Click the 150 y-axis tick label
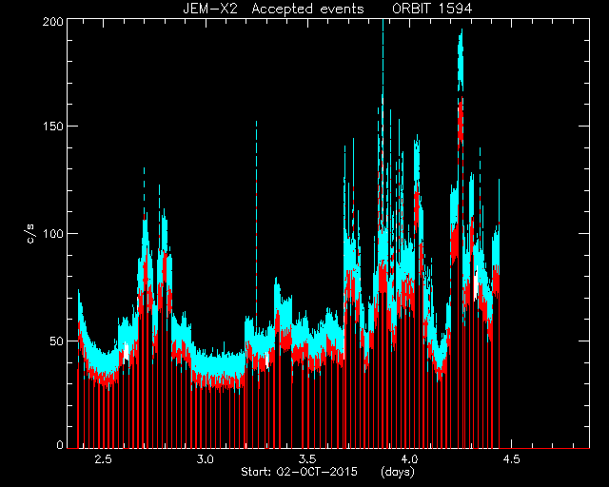609x487 pixels. pos(53,127)
